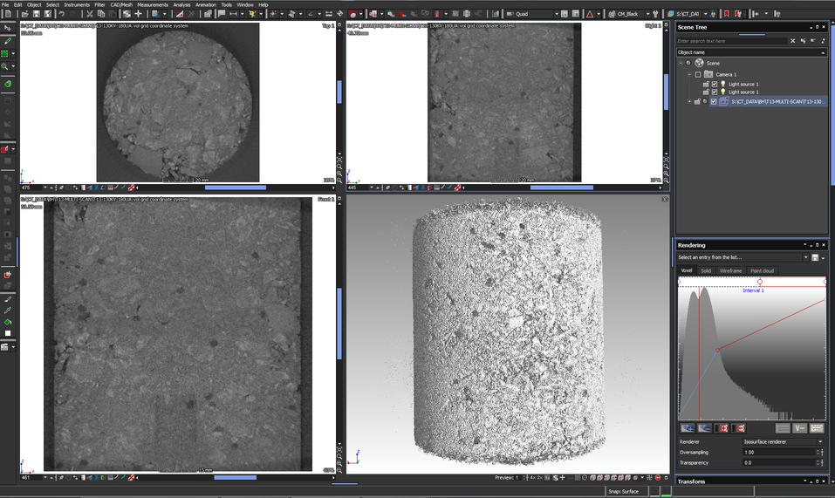
Task: Open the CAD/Mesh menu
Action: (121, 4)
